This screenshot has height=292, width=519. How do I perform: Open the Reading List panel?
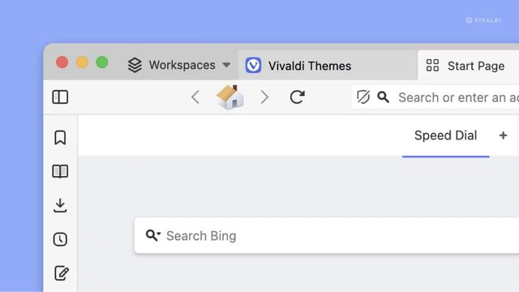[x=60, y=171]
